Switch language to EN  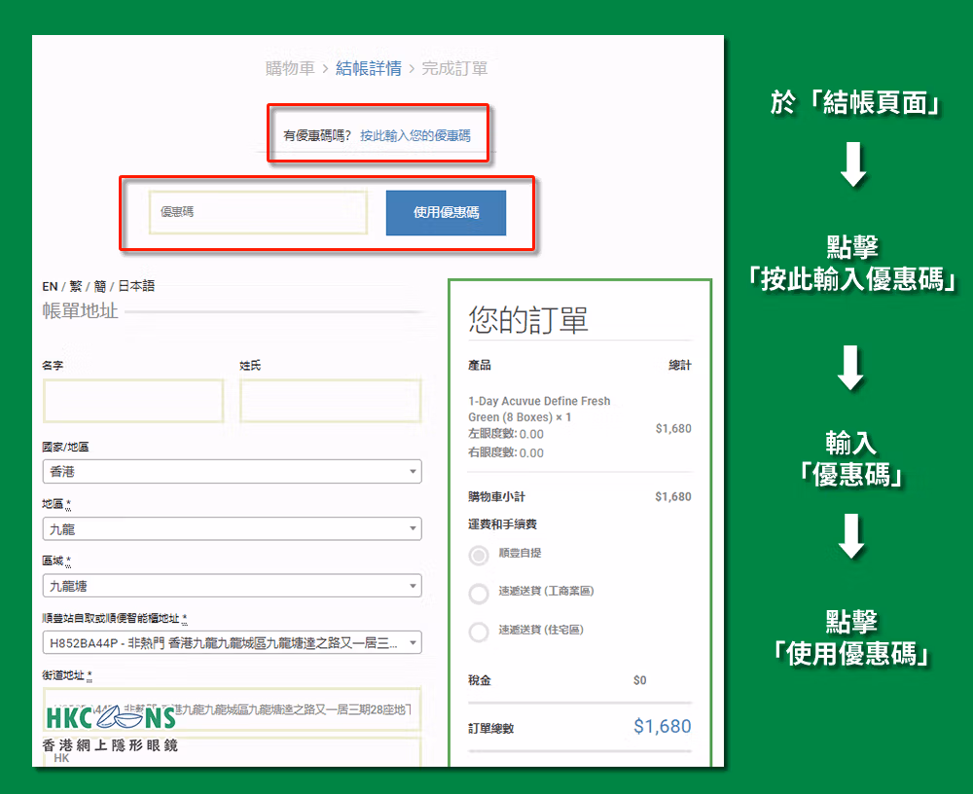coord(50,286)
